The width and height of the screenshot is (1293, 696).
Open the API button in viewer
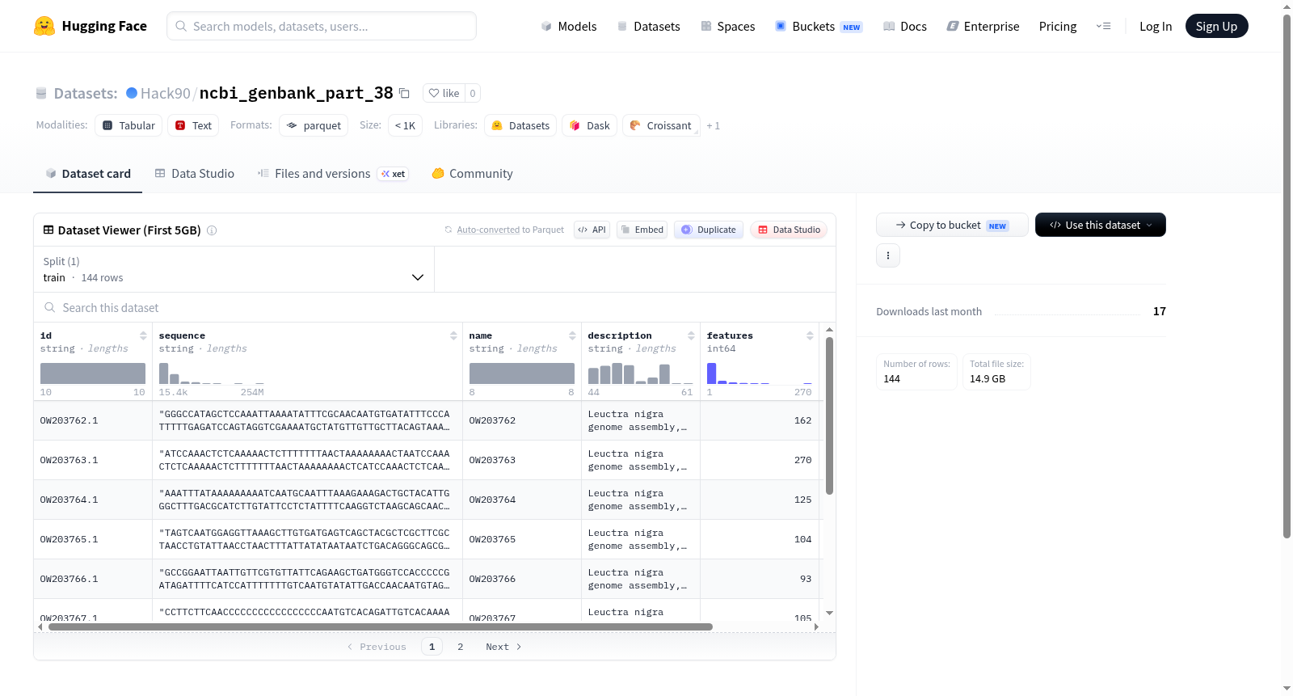pyautogui.click(x=592, y=230)
